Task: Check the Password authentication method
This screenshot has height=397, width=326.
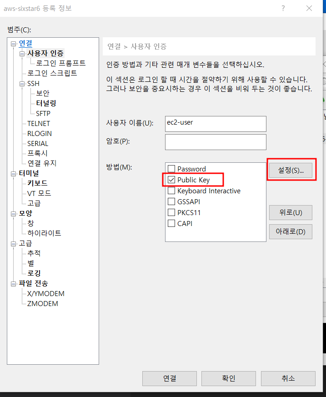Action: [x=171, y=169]
